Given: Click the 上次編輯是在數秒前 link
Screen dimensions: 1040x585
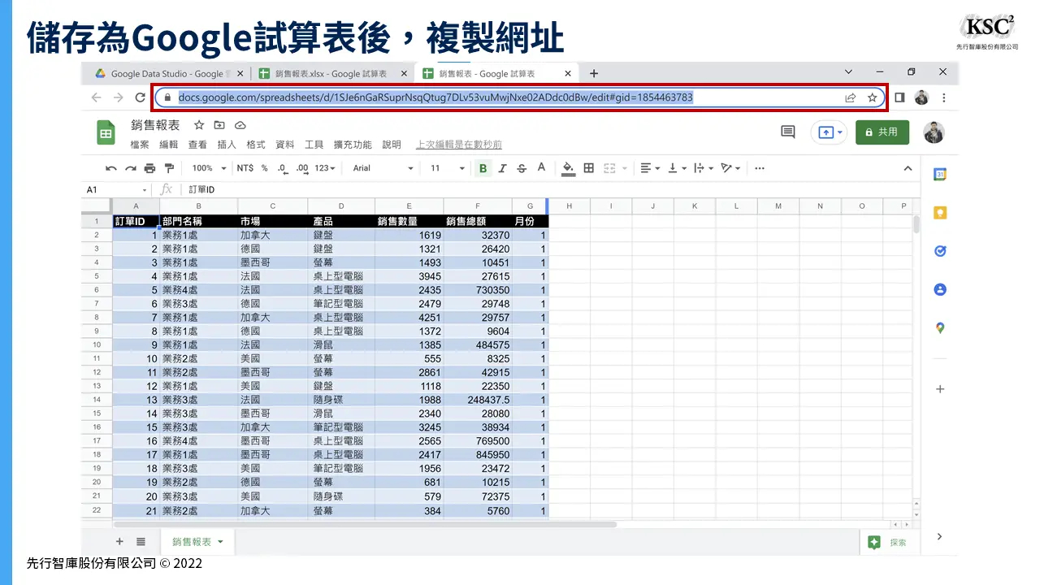Looking at the screenshot, I should coord(459,145).
